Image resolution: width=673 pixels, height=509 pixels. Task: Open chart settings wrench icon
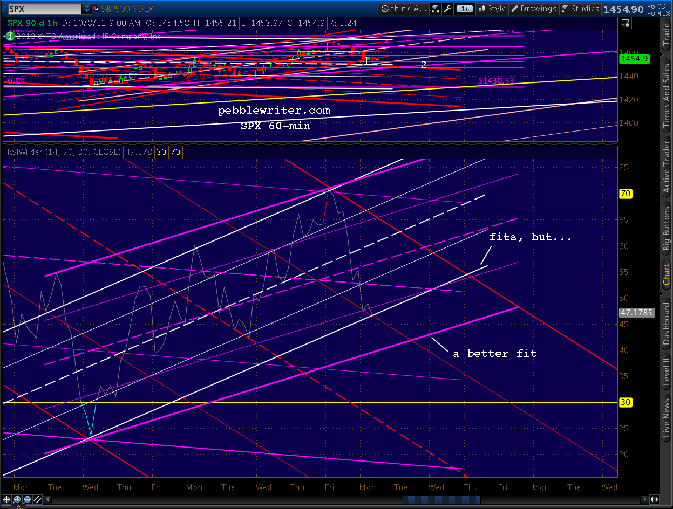pos(446,9)
